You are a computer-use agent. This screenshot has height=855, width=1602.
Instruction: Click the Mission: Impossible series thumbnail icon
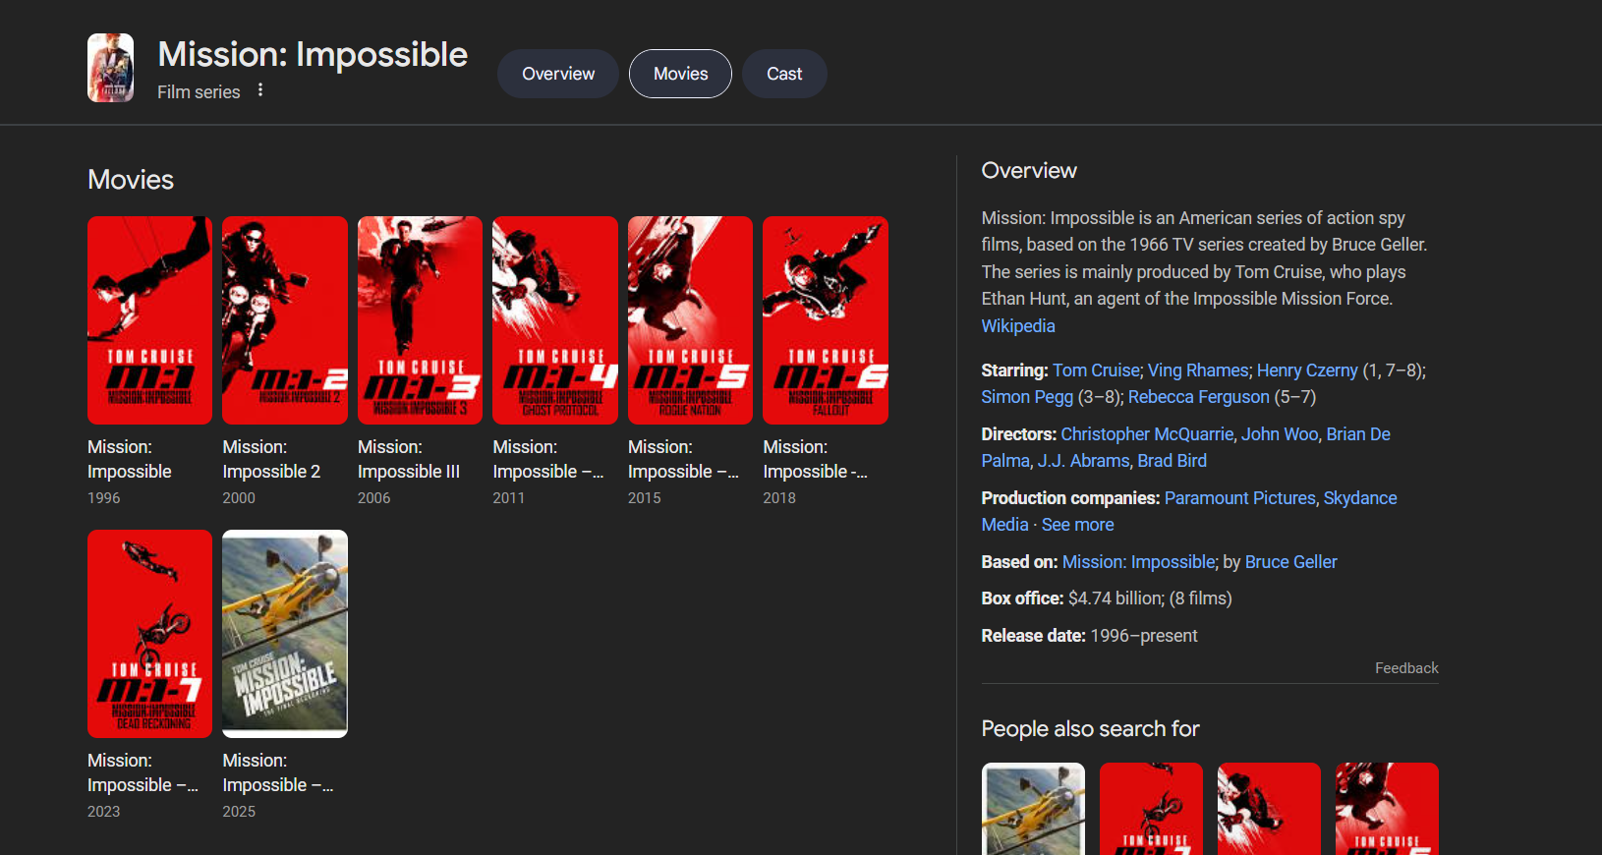(110, 68)
